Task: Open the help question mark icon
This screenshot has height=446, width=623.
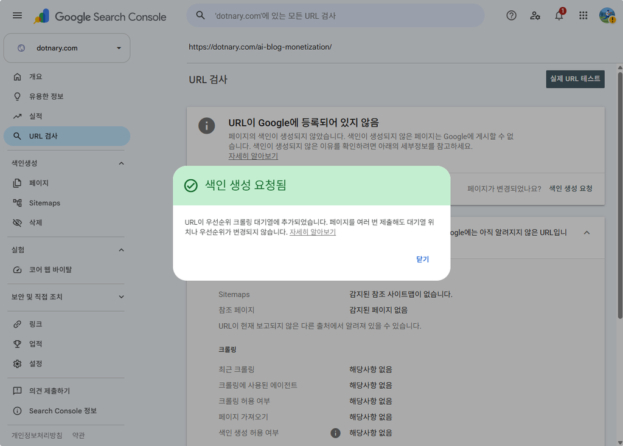Action: (x=511, y=16)
